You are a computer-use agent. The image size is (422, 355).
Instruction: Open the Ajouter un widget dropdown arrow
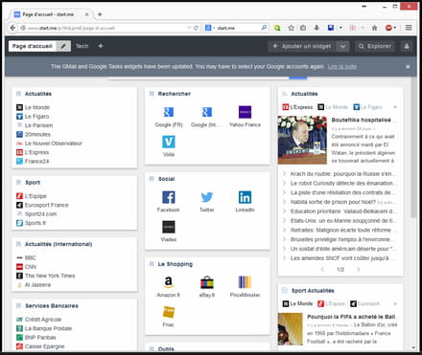coord(342,46)
